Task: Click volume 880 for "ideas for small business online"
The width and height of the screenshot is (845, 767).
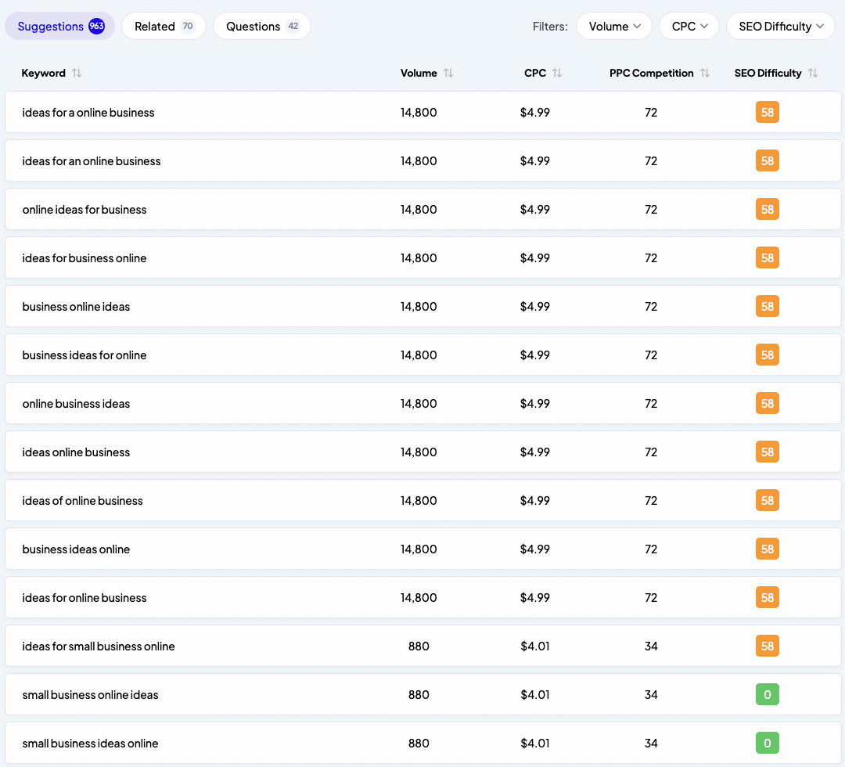Action: click(x=419, y=646)
